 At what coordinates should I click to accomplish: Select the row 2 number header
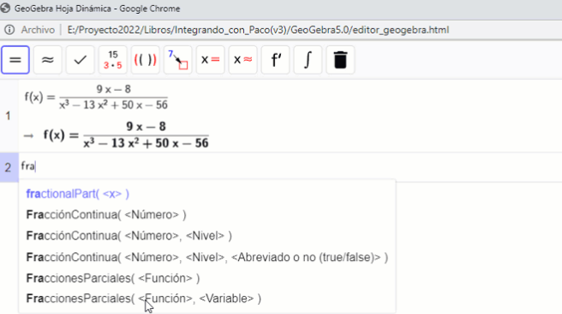point(9,167)
